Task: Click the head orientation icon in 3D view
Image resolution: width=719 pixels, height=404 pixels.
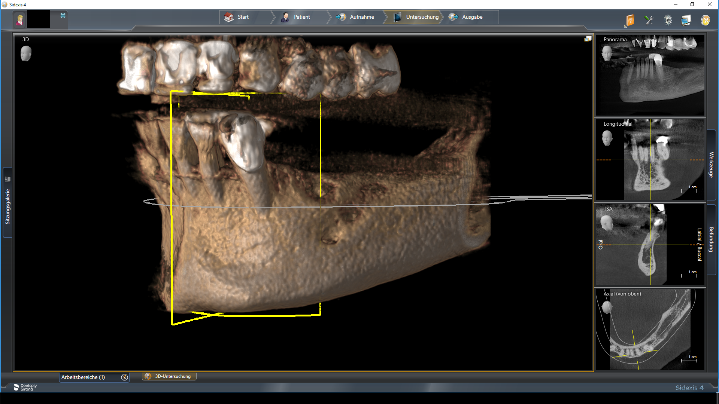Action: 26,53
